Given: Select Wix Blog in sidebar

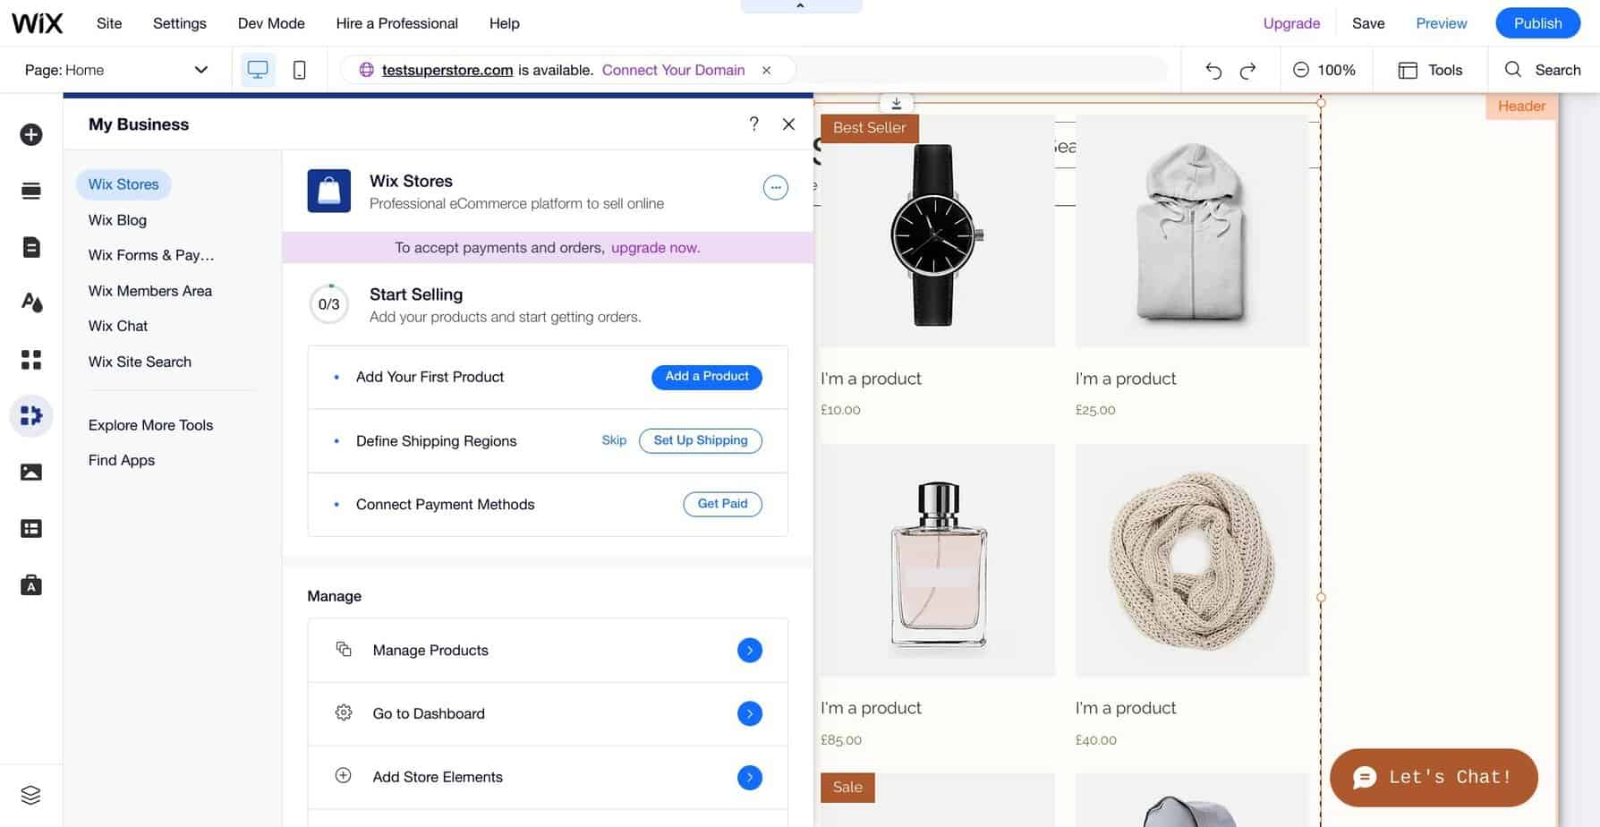Looking at the screenshot, I should pyautogui.click(x=117, y=220).
